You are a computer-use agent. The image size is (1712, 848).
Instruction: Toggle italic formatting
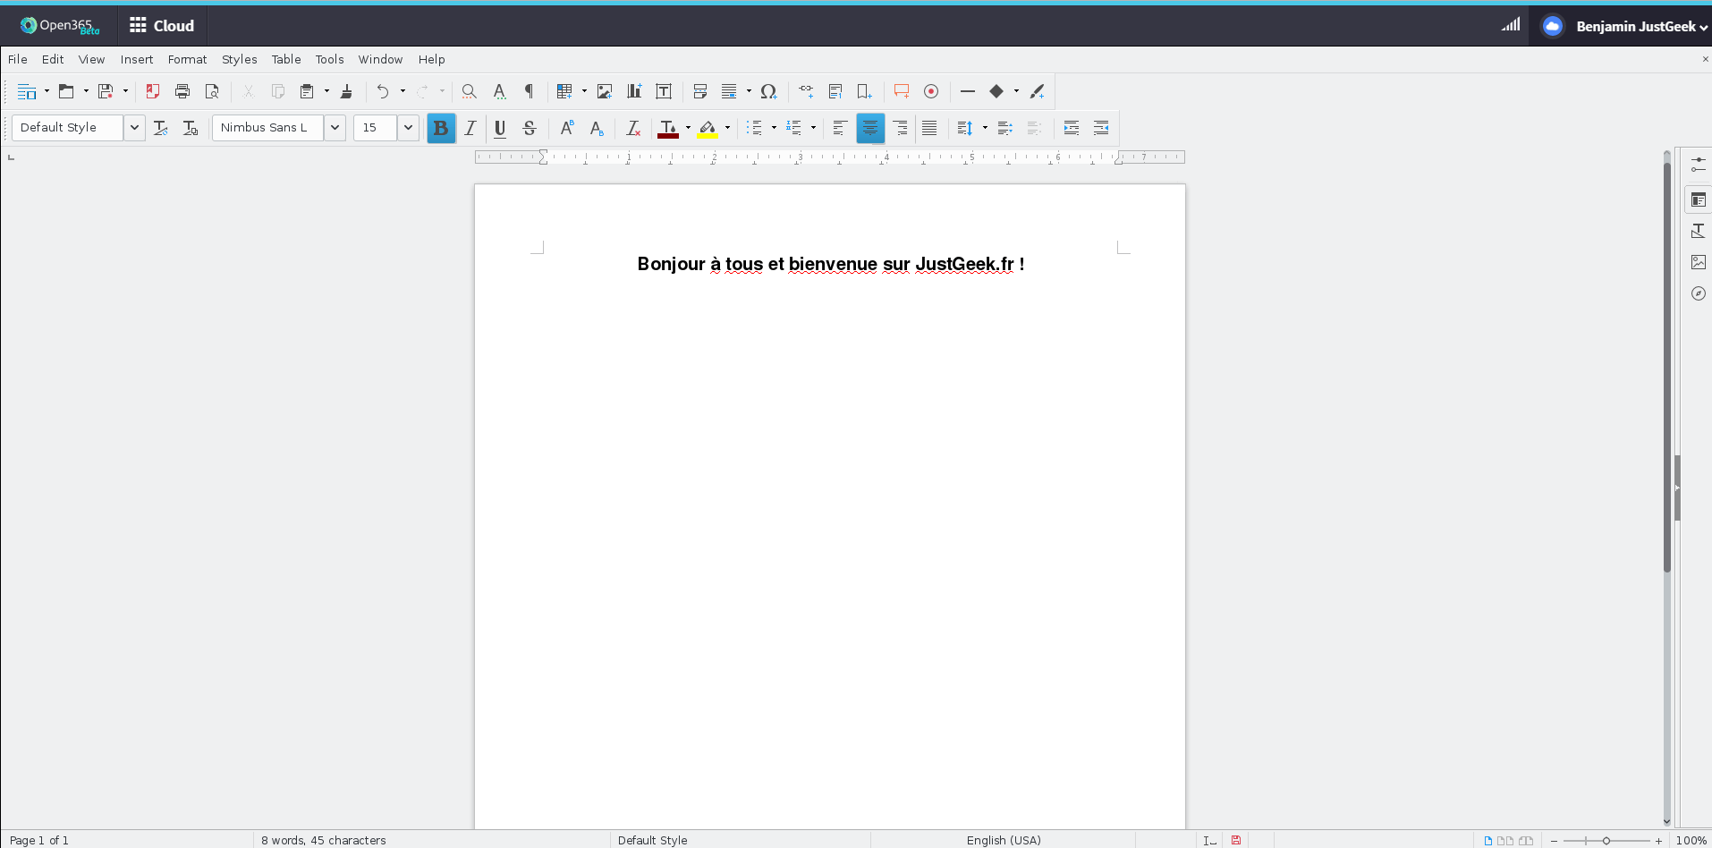pyautogui.click(x=470, y=128)
